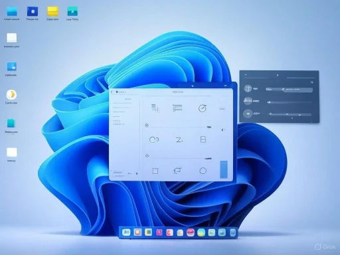This screenshot has height=255, width=340.
Task: Click the split rounded rectangle icon
Action: pos(203,139)
